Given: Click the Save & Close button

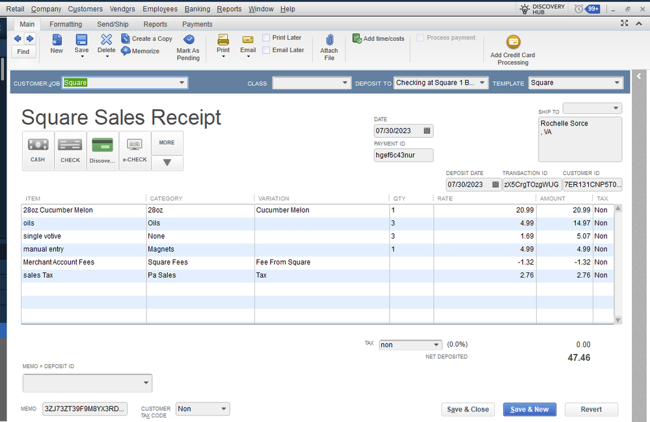Looking at the screenshot, I should tap(467, 410).
